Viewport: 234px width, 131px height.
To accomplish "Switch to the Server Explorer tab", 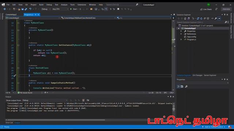I will pos(210,75).
